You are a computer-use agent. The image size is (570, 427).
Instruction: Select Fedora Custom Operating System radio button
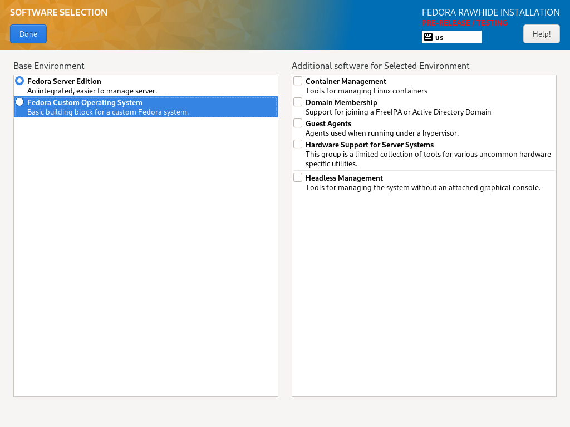click(x=19, y=102)
